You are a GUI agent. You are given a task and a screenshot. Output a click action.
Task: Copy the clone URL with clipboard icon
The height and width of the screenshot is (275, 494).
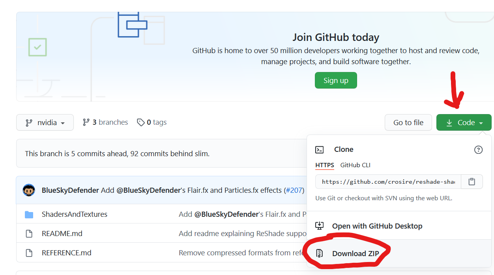(472, 182)
